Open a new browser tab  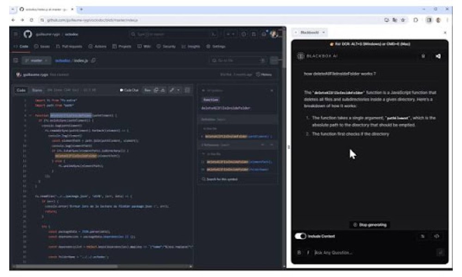click(81, 9)
